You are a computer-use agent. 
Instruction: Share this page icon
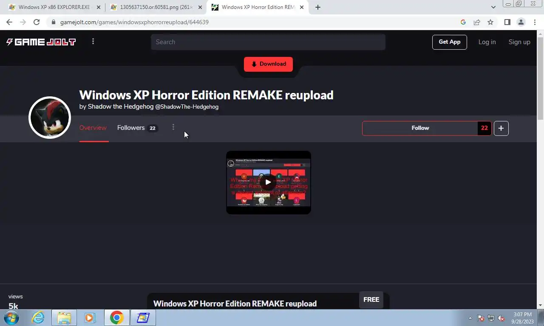477,22
